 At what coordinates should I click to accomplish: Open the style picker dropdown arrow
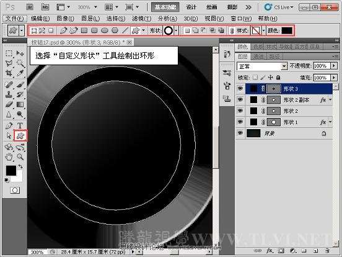click(x=263, y=30)
